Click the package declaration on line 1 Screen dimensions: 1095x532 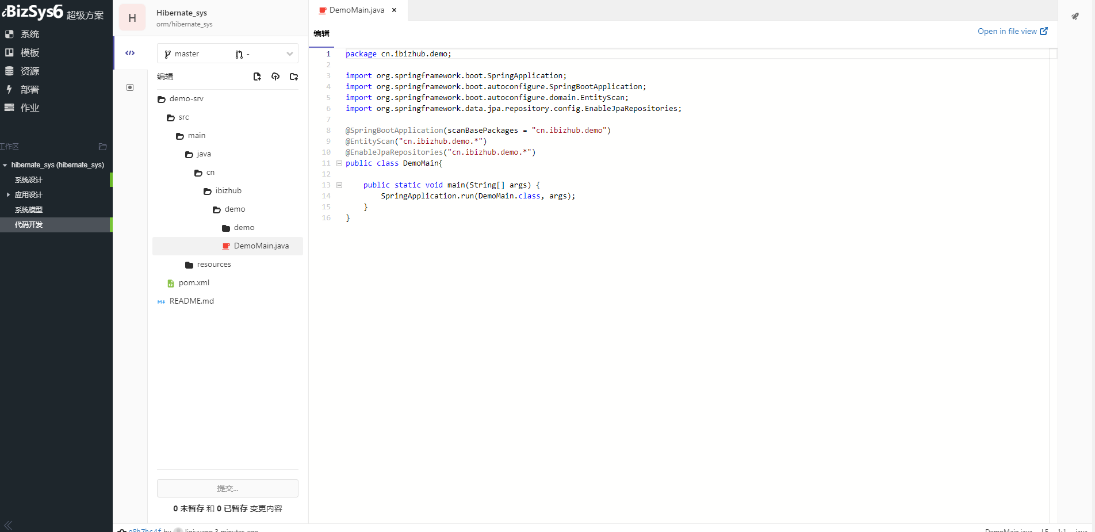coord(399,54)
